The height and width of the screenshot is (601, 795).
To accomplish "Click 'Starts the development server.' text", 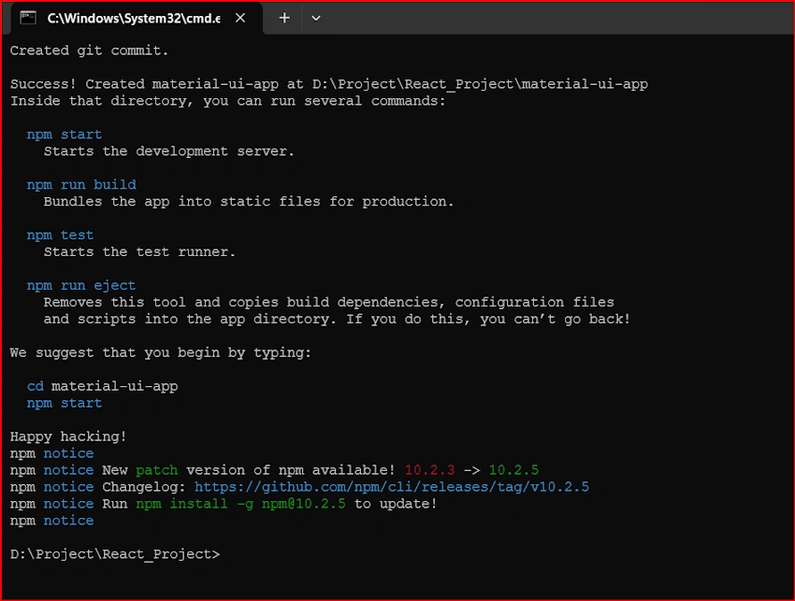I will pos(169,151).
